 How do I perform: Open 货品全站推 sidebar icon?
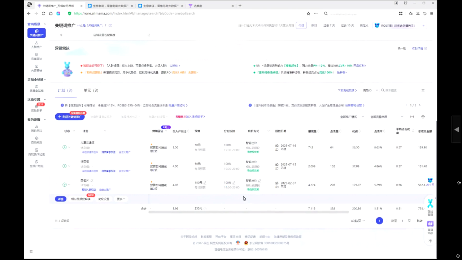click(36, 88)
